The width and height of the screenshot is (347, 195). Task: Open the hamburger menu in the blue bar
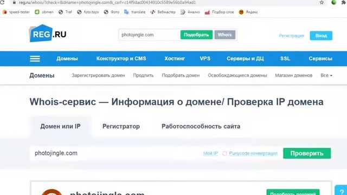point(35,58)
